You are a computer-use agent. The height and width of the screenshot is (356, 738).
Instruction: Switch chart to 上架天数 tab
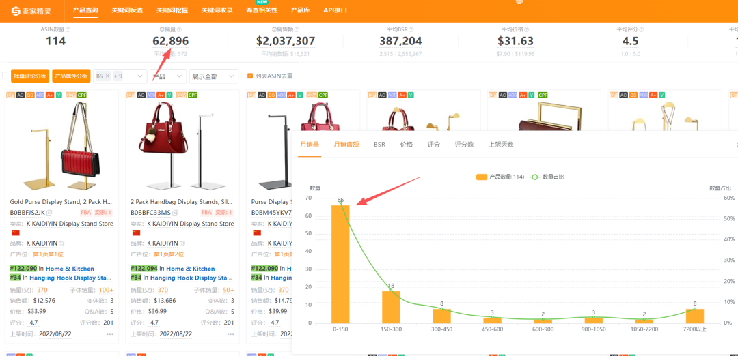pos(501,144)
